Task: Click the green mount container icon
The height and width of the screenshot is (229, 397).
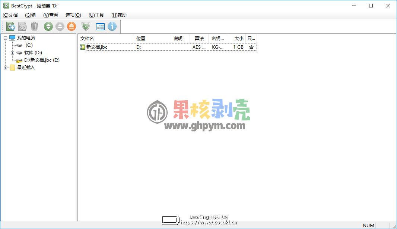Action: point(48,26)
